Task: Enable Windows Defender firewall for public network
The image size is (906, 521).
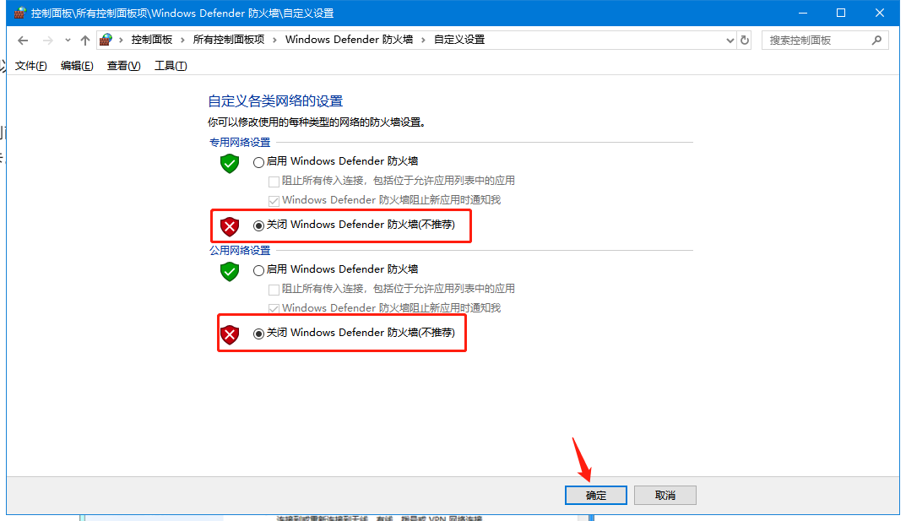Action: tap(258, 270)
